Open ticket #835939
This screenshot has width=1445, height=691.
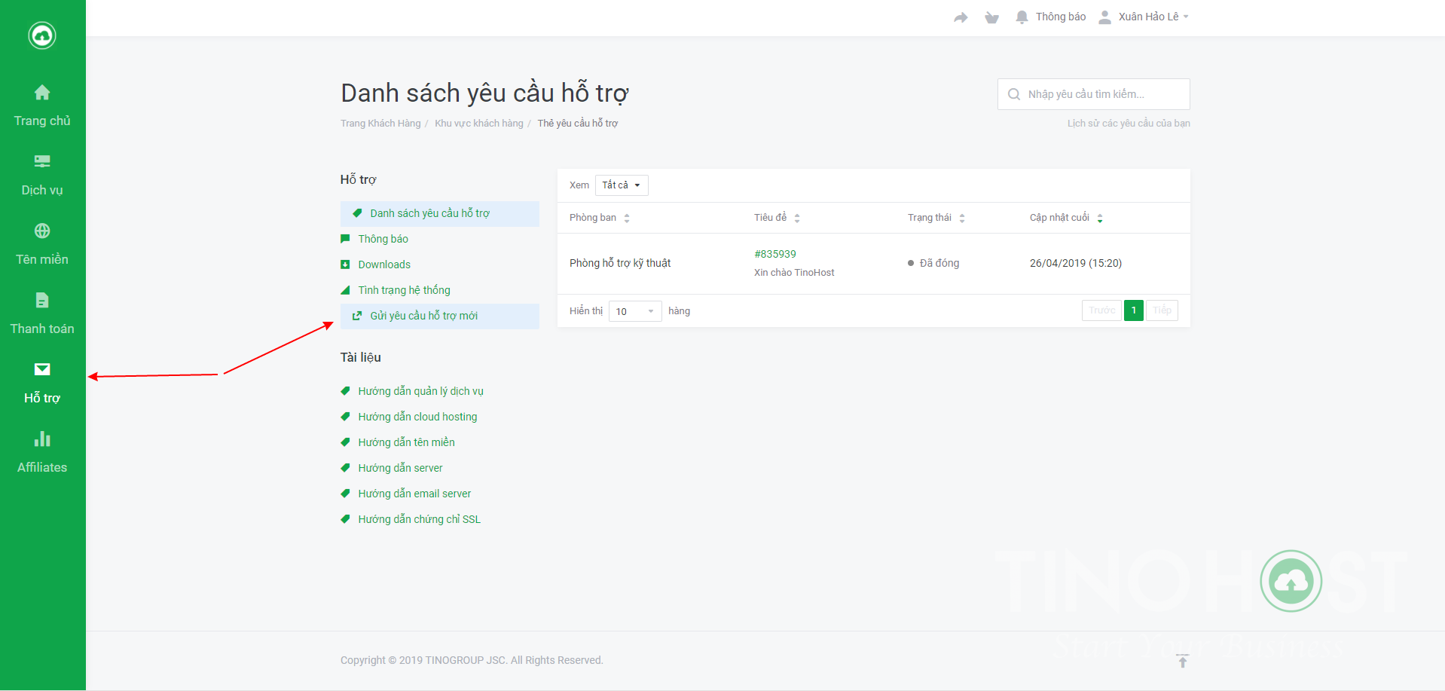tap(774, 254)
